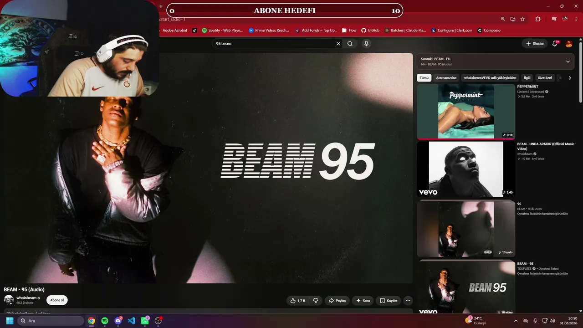Open the PEPPERMINT video thumbnail
This screenshot has width=583, height=328.
[x=466, y=111]
